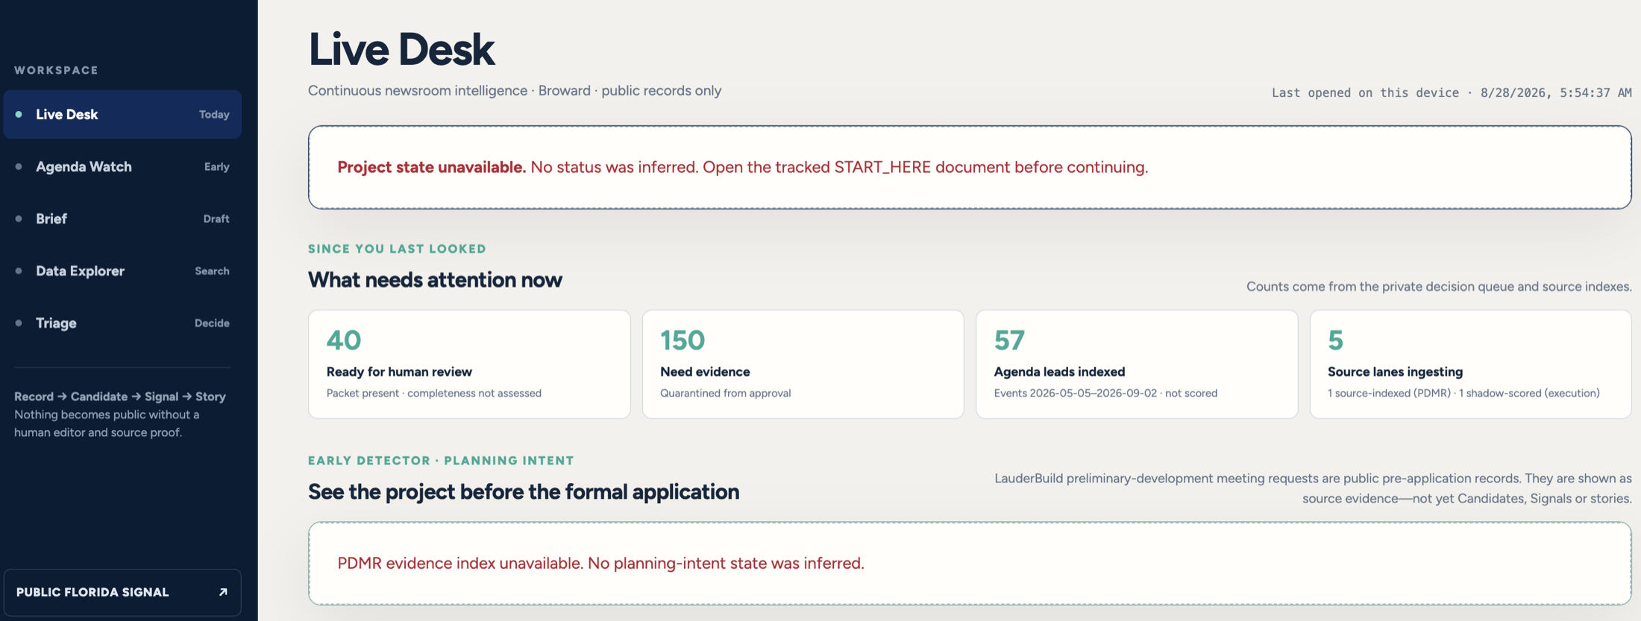Open Triage from the workspace menu
Screen dimensions: 1641x621
tap(122, 323)
